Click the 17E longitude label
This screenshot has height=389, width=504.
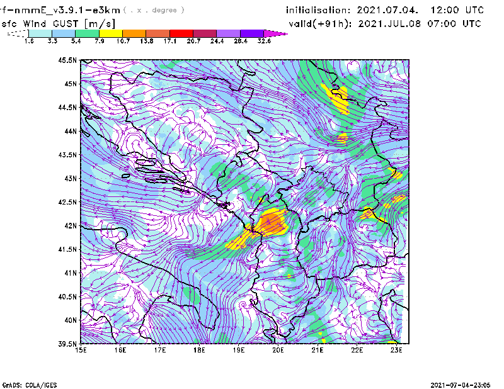click(x=160, y=350)
